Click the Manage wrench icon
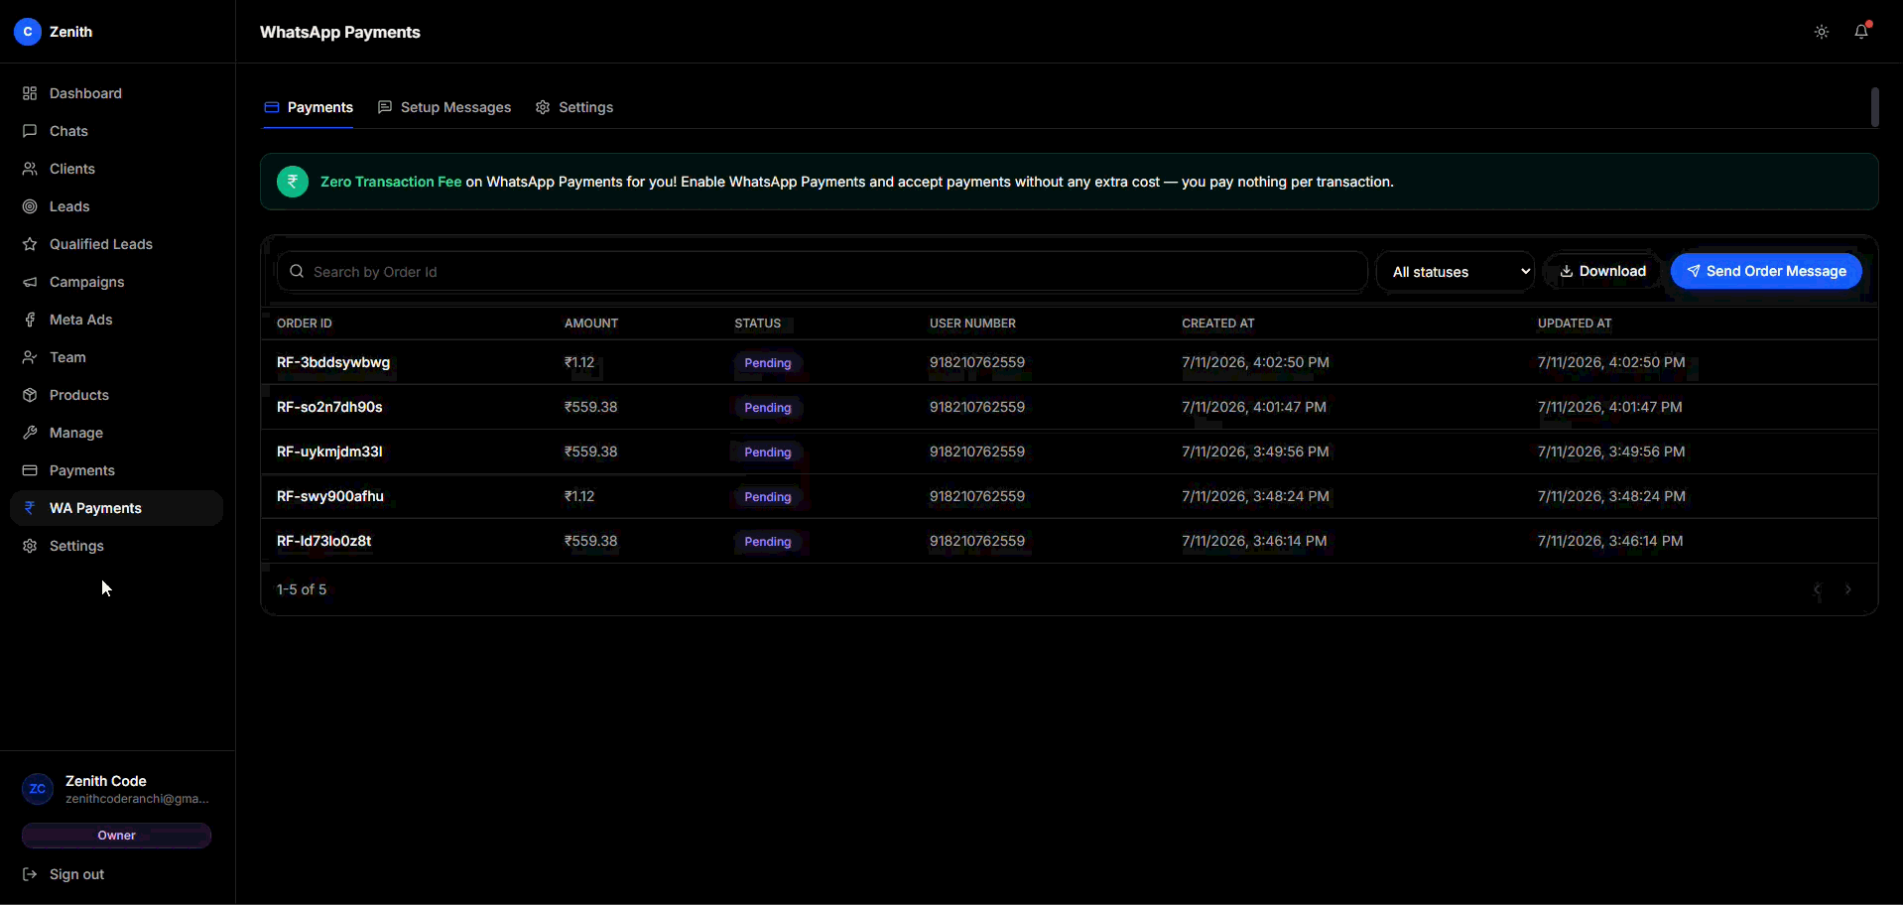The height and width of the screenshot is (905, 1903). (30, 433)
